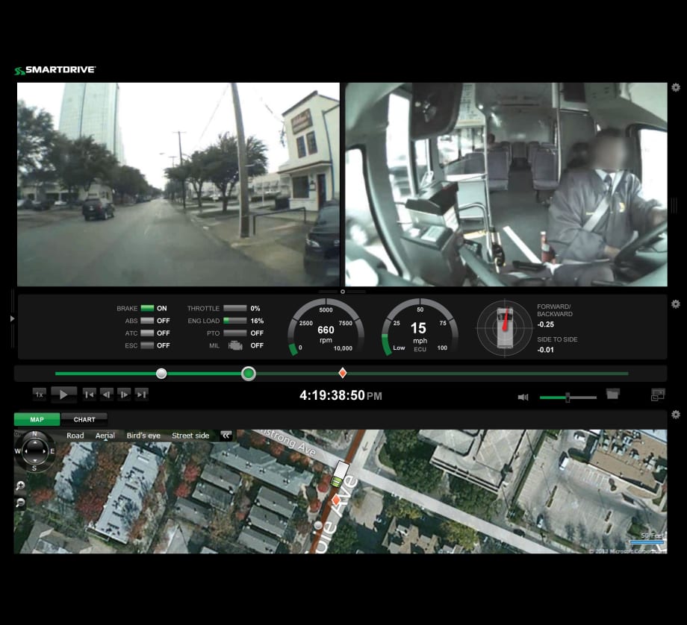The image size is (687, 625).
Task: Collapse the map view options bar
Action: (x=226, y=435)
